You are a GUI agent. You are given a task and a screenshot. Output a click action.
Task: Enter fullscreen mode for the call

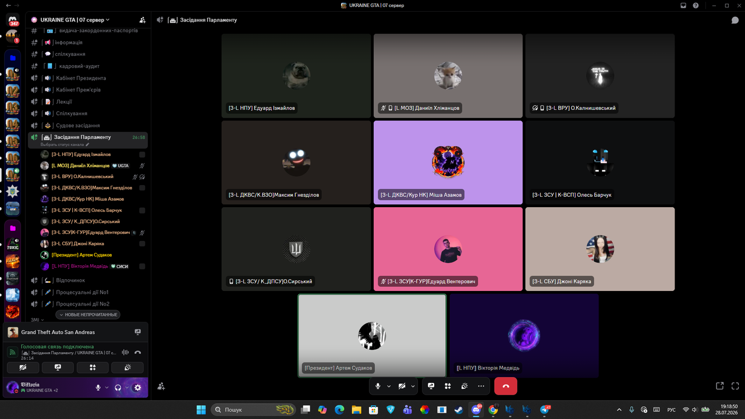point(735,386)
